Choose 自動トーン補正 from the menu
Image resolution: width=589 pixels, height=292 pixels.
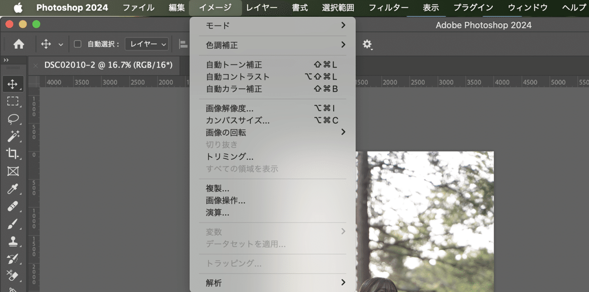tap(272, 65)
